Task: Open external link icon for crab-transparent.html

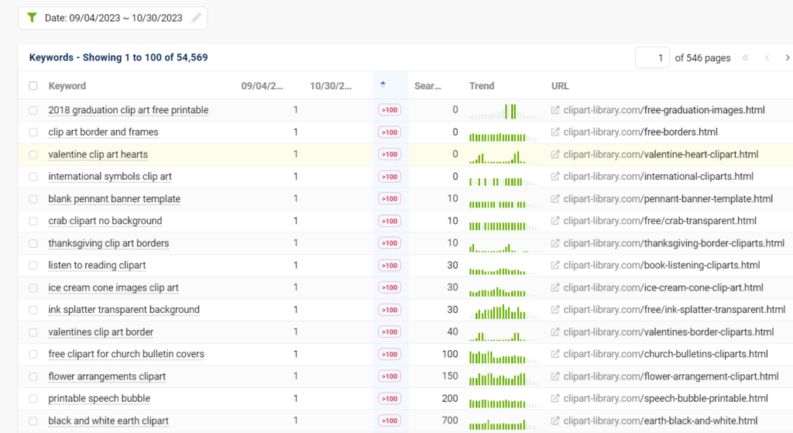Action: pos(555,221)
